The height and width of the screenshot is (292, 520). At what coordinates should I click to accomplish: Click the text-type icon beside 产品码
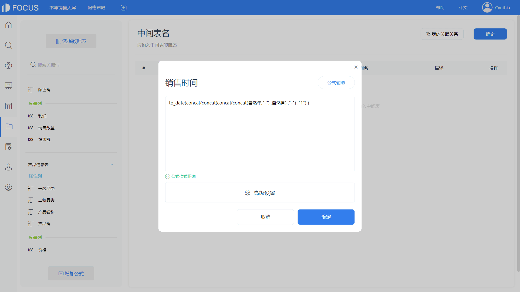tap(30, 224)
